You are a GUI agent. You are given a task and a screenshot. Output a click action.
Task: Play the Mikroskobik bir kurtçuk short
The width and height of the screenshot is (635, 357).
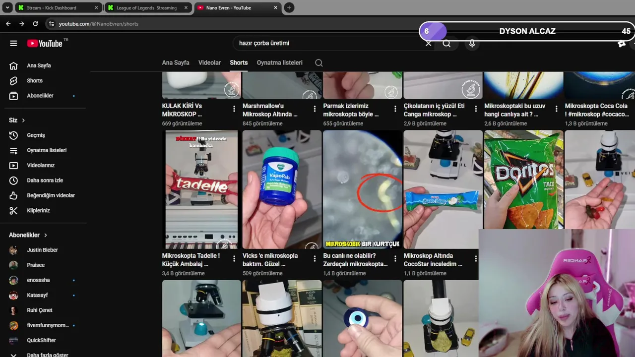tap(363, 189)
